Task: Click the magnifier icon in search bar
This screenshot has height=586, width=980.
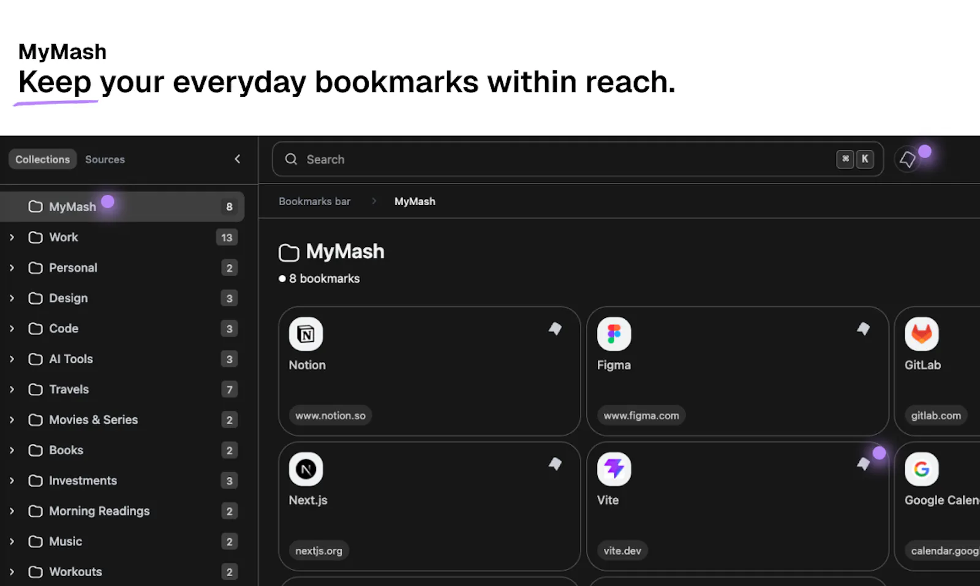Action: click(x=292, y=159)
